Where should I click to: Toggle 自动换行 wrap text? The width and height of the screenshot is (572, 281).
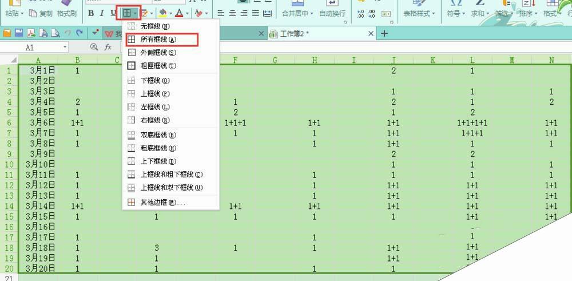click(x=332, y=14)
